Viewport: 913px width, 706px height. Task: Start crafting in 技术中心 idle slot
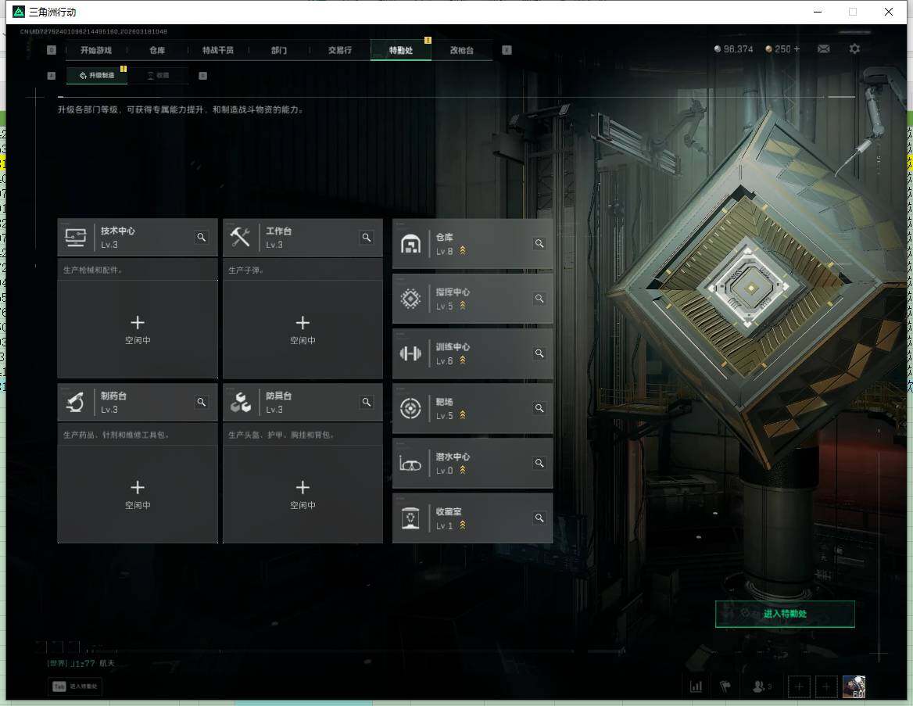(x=138, y=328)
